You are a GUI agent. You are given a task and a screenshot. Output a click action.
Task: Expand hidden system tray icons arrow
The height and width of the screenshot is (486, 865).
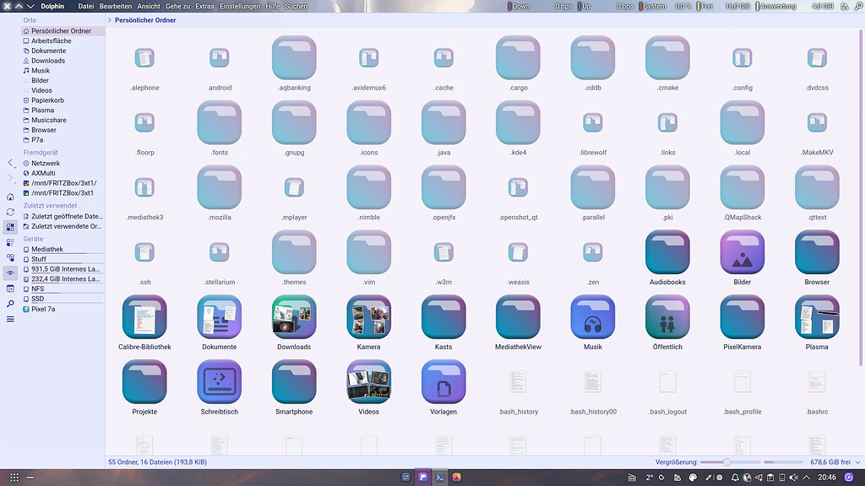tap(805, 478)
